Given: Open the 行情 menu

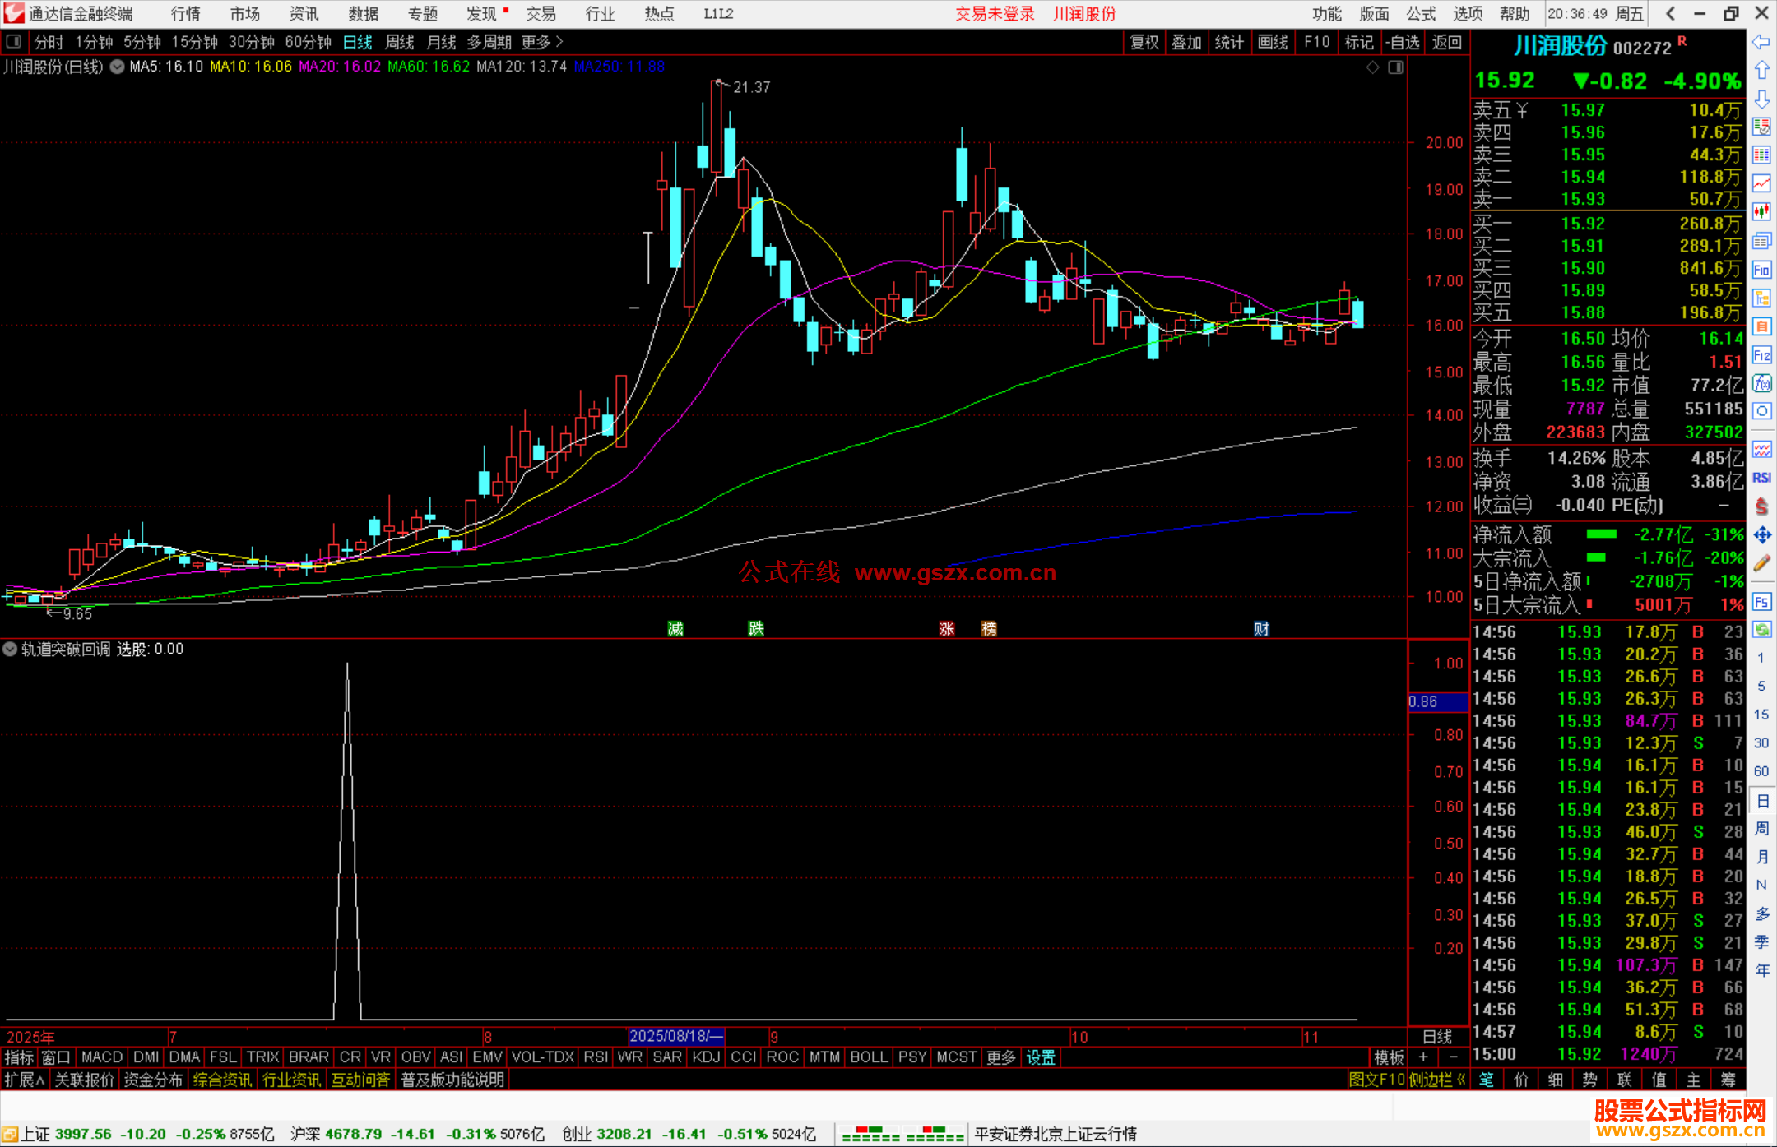Looking at the screenshot, I should [x=185, y=14].
